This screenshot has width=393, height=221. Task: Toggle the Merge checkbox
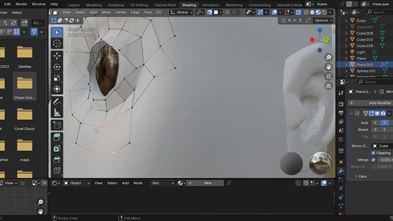click(373, 160)
